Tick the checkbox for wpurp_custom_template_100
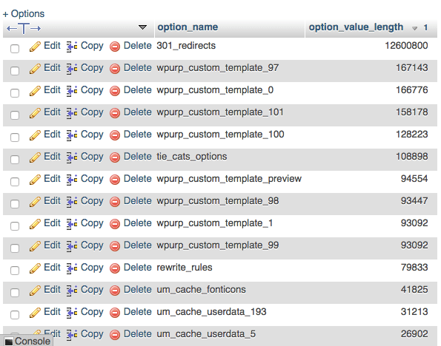 pos(15,138)
